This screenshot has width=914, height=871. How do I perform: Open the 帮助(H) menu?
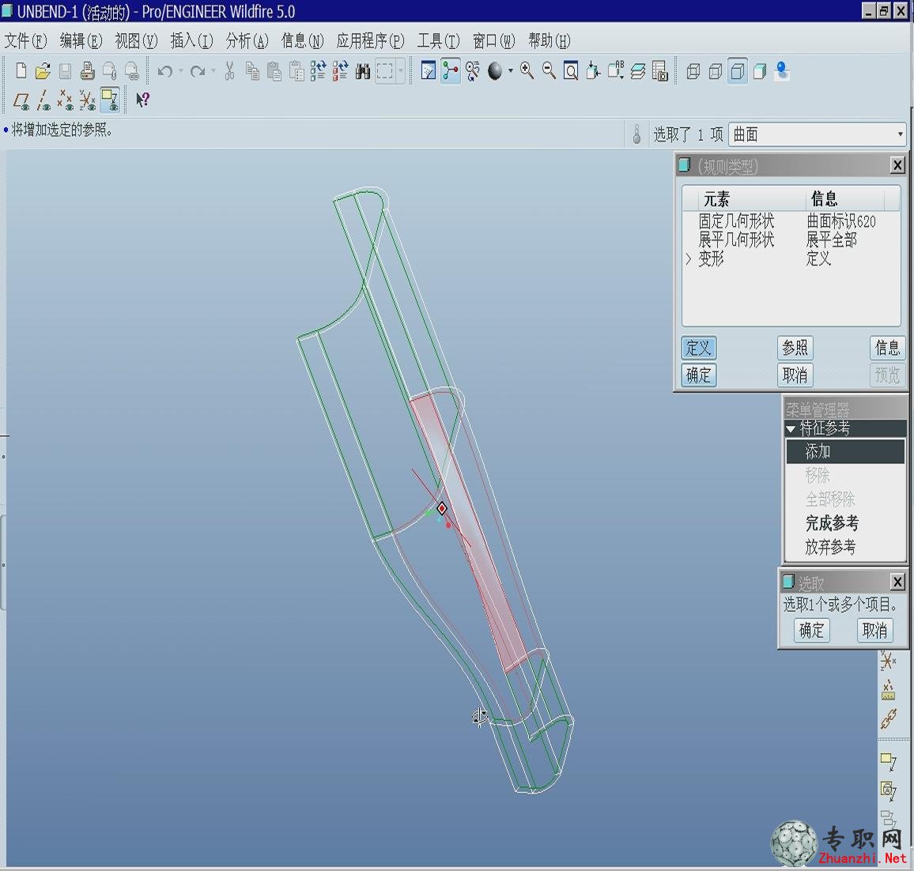click(549, 41)
